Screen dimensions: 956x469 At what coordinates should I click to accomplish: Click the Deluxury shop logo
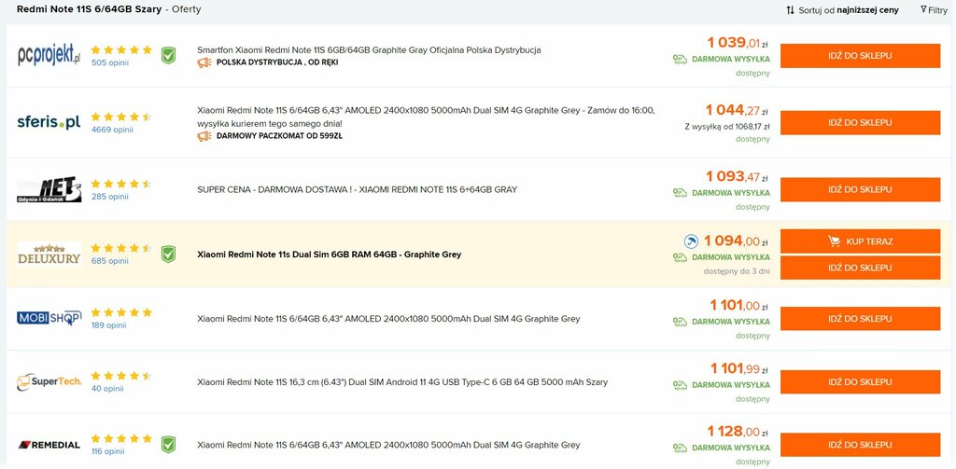pyautogui.click(x=49, y=254)
